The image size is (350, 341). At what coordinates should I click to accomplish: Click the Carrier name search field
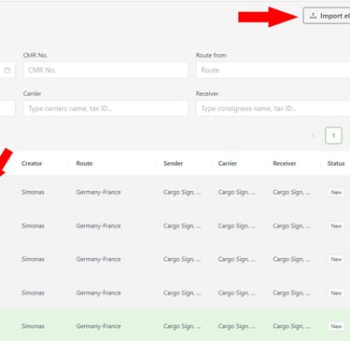pos(105,108)
